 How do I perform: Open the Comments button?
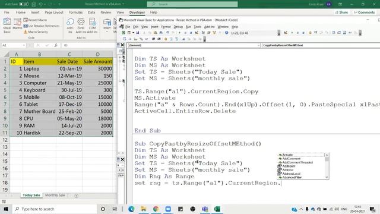pyautogui.click(x=364, y=12)
